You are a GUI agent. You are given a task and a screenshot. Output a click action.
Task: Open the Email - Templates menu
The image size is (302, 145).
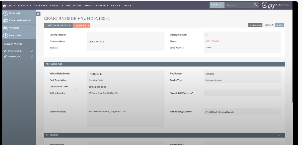[x=96, y=6]
